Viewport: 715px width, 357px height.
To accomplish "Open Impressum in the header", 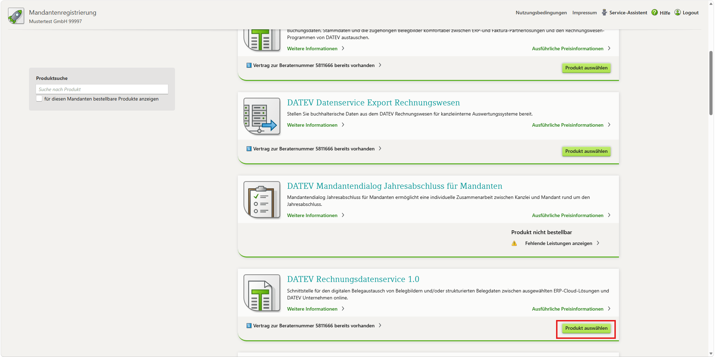I will (x=584, y=13).
